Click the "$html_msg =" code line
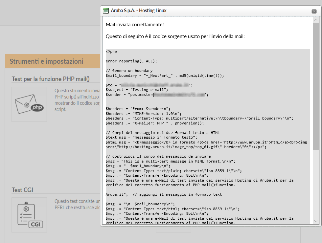 click(206, 144)
